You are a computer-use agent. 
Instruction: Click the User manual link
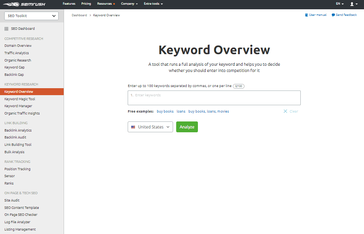coord(317,15)
